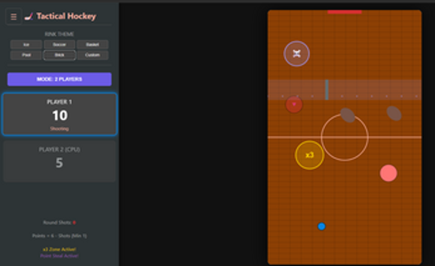Screen dimensions: 435x266
Task: Open the Custom theme option
Action: coord(92,55)
